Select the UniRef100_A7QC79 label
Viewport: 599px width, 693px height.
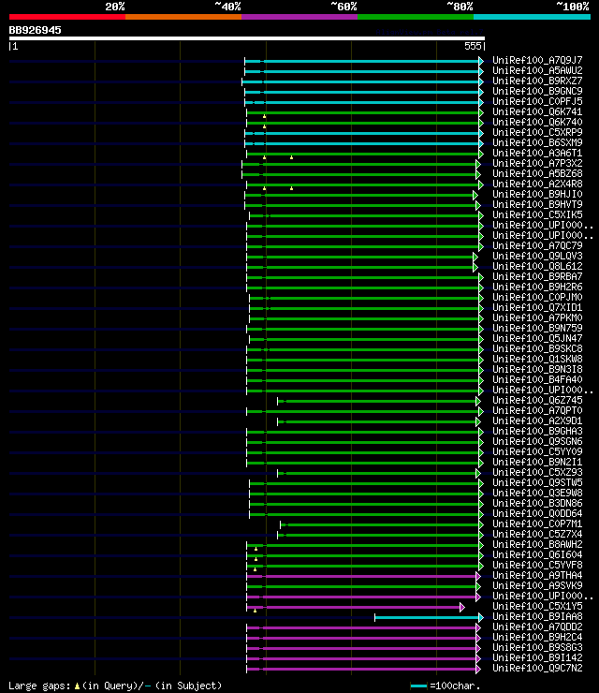click(537, 245)
